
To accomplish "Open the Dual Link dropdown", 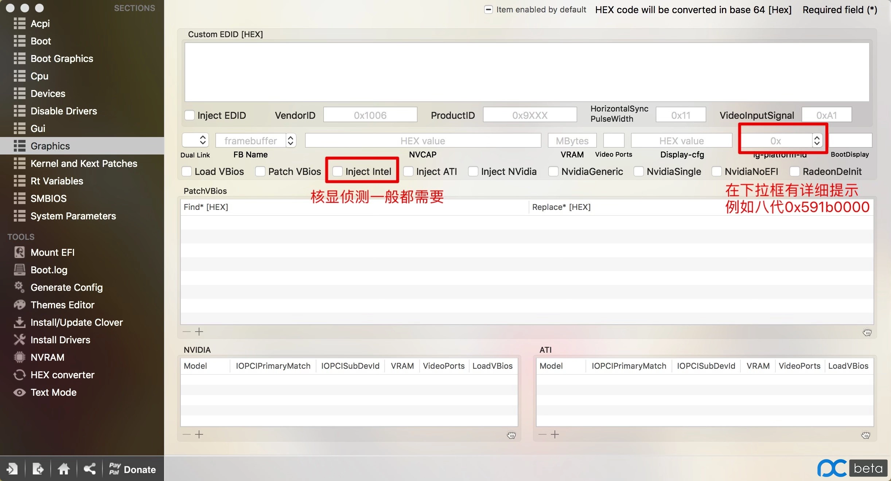I will pyautogui.click(x=195, y=140).
